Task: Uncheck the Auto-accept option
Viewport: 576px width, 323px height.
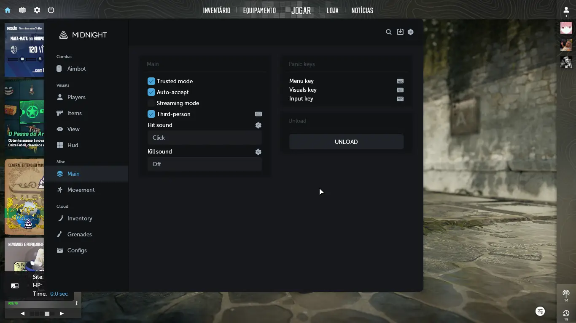Action: point(151,92)
